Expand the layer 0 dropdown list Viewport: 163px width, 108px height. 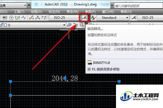click(64, 25)
